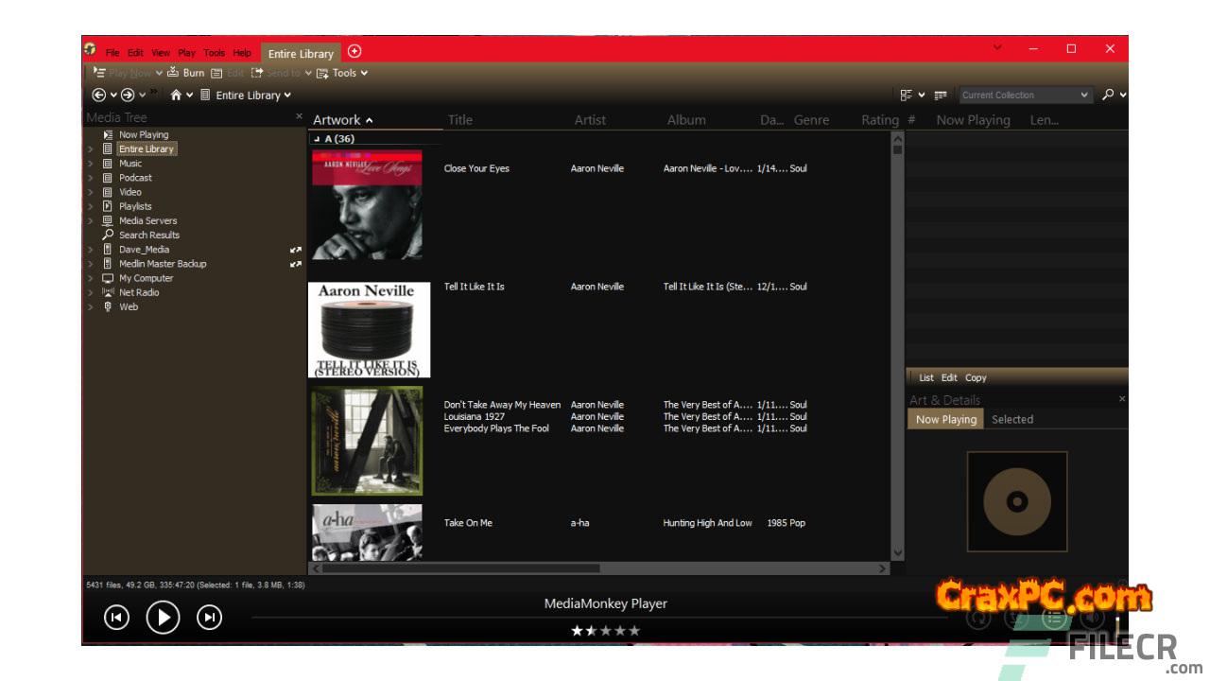The width and height of the screenshot is (1210, 681).
Task: Skip to the next track
Action: pyautogui.click(x=209, y=618)
